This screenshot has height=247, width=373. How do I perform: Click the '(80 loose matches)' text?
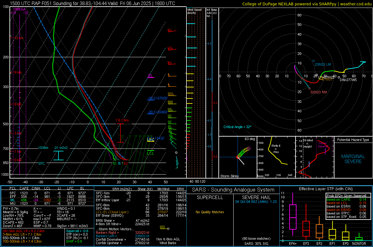(256, 238)
